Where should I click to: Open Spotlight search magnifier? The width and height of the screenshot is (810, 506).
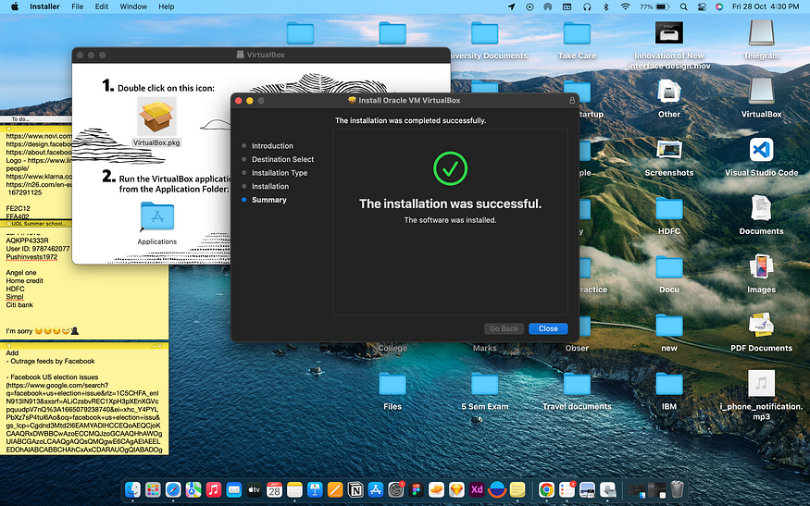click(683, 6)
